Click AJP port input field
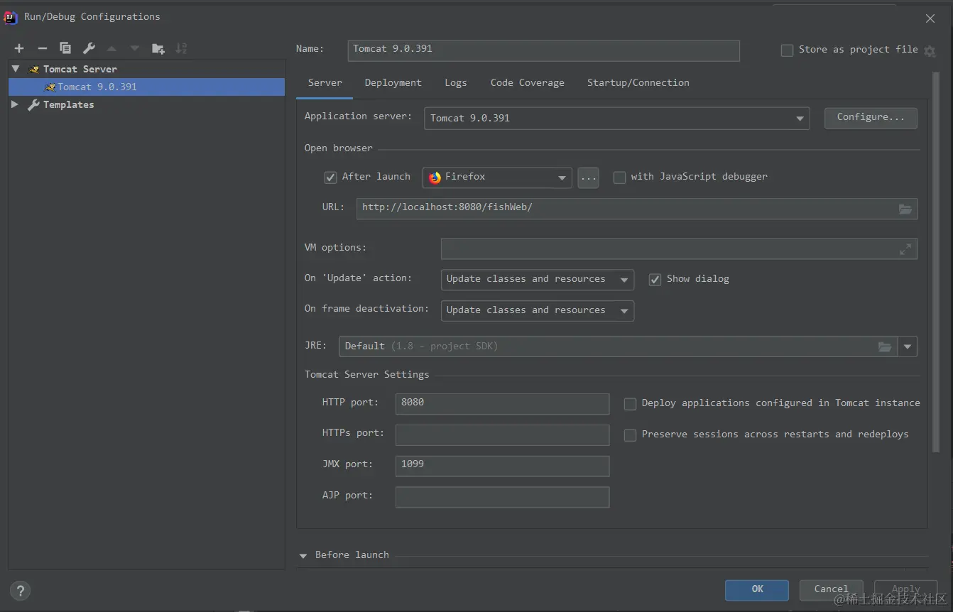Image resolution: width=953 pixels, height=612 pixels. pyautogui.click(x=502, y=496)
